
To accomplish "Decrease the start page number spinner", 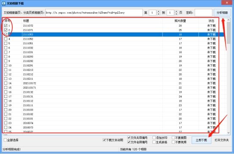I will (159, 14).
